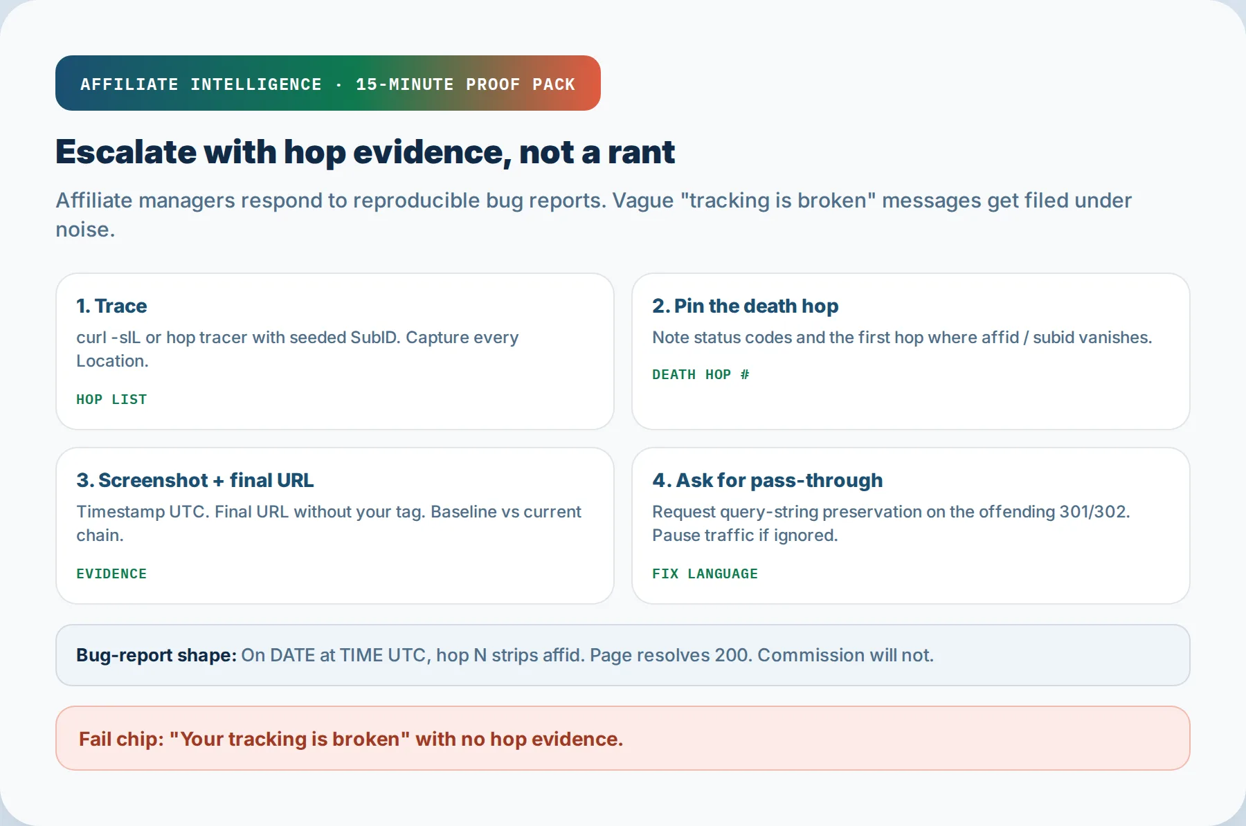This screenshot has height=826, width=1246.
Task: Select the status codes note in card two
Action: click(902, 337)
